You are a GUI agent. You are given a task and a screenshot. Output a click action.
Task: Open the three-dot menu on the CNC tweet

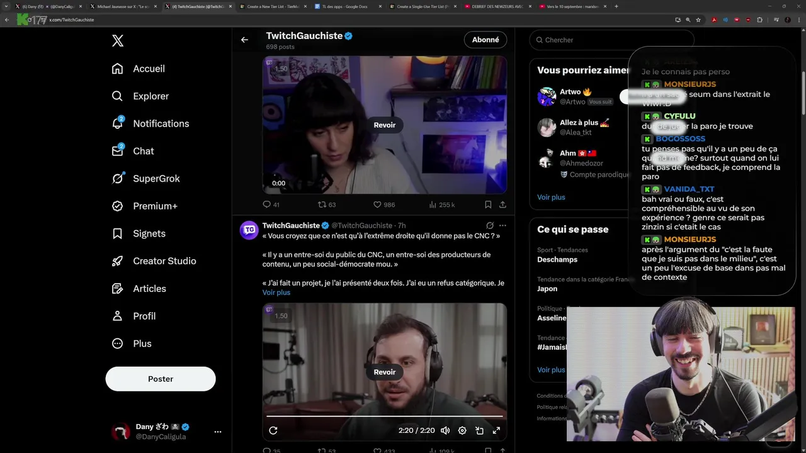click(502, 225)
